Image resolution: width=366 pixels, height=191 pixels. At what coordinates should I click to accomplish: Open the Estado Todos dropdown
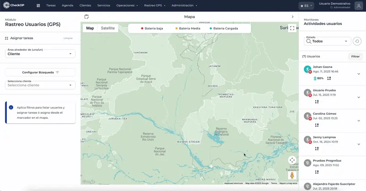point(327,41)
